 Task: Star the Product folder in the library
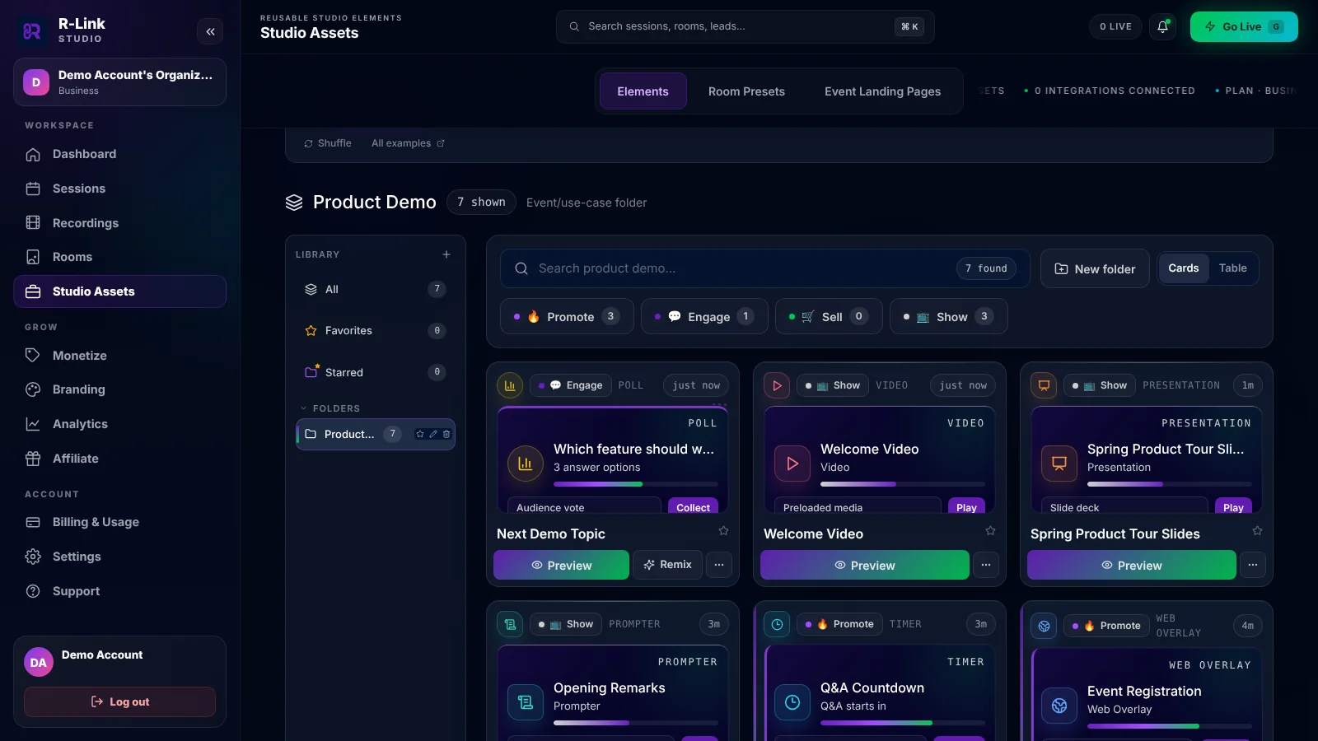(x=420, y=434)
